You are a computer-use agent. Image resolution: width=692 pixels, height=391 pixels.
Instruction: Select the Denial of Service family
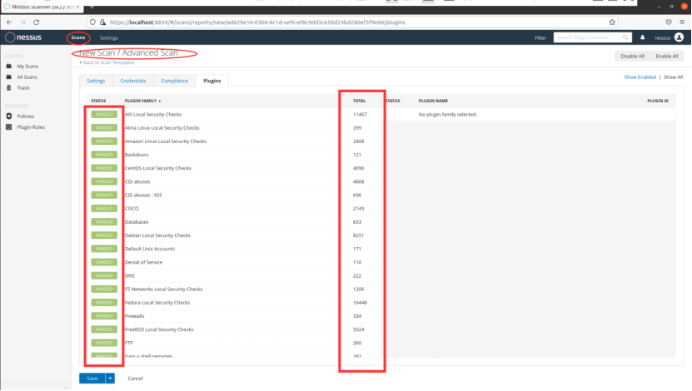[x=143, y=262]
